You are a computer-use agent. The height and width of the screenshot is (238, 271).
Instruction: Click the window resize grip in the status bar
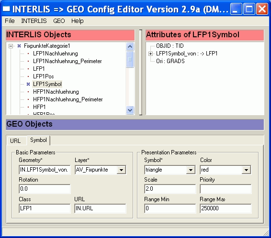coord(266,233)
